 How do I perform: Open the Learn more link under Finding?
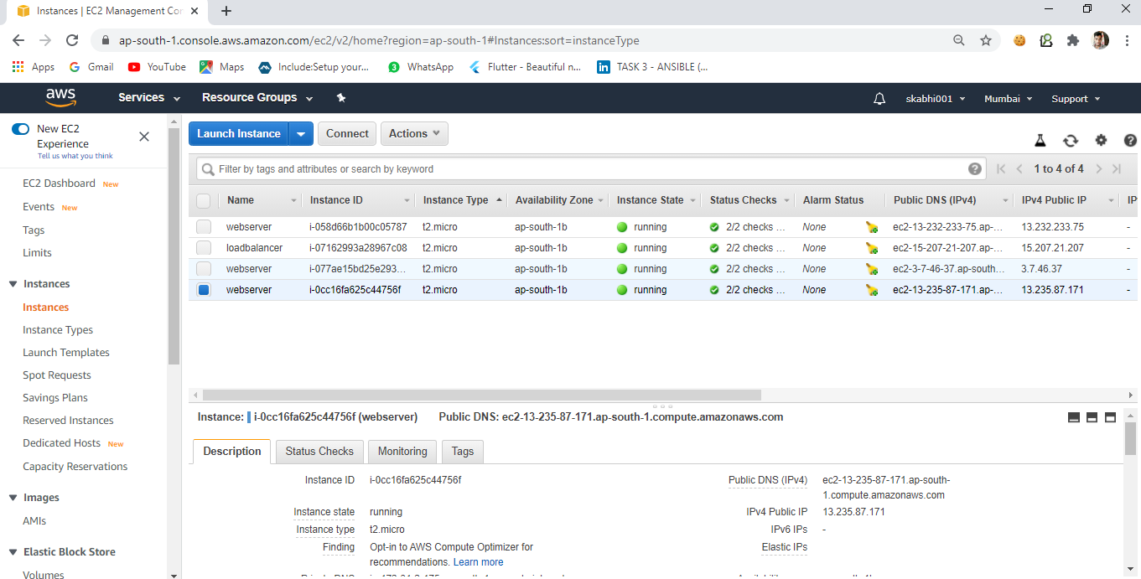tap(478, 561)
